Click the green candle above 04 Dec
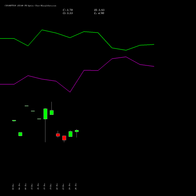 pyautogui.click(x=20, y=134)
